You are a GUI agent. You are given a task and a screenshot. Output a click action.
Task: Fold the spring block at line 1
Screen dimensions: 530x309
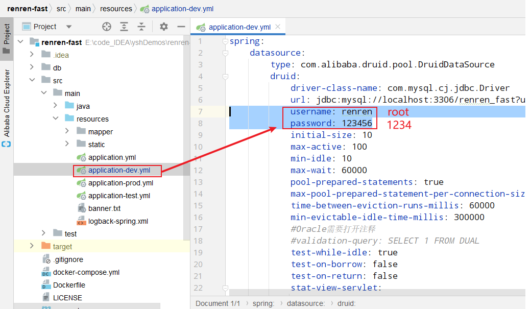(226, 41)
